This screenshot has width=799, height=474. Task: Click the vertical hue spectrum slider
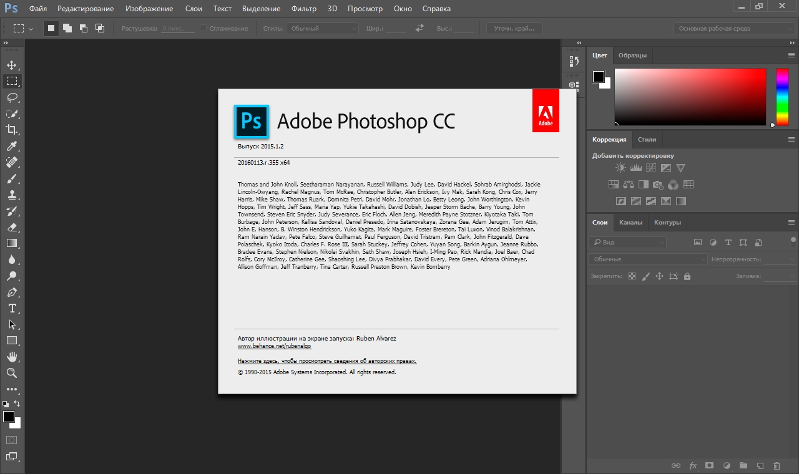tap(782, 97)
